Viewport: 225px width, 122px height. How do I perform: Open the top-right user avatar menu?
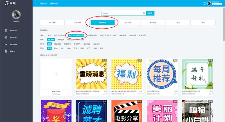(x=209, y=3)
